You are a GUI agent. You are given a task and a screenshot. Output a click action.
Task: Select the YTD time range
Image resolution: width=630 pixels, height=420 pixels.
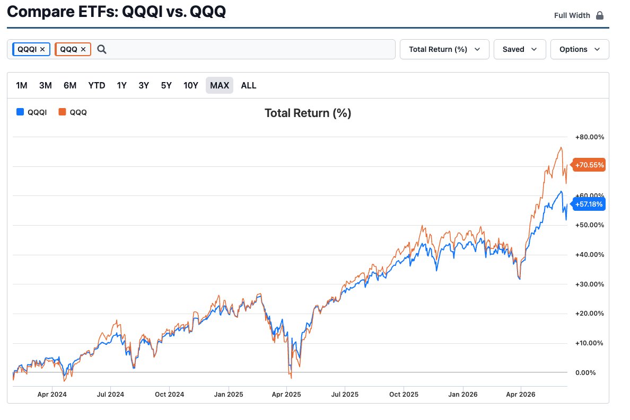tap(97, 85)
